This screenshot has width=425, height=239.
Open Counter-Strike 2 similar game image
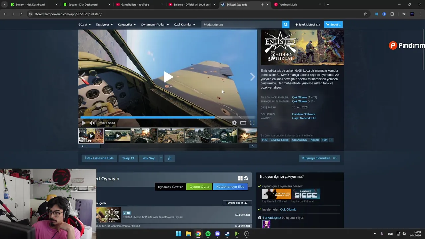pyautogui.click(x=277, y=194)
